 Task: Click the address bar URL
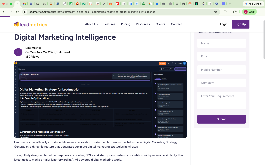(92, 12)
